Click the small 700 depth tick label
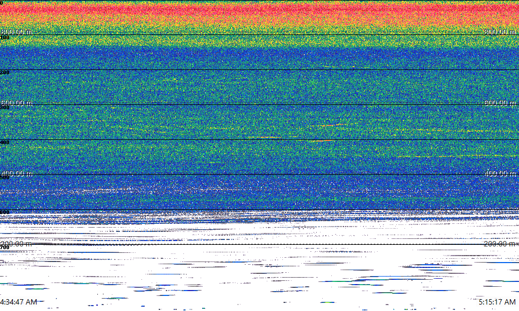519x311 pixels. [x=5, y=248]
